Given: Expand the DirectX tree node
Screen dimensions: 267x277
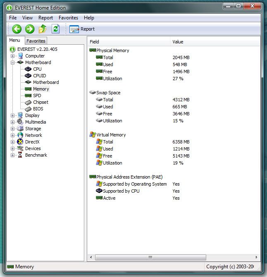Looking at the screenshot, I should (x=12, y=142).
